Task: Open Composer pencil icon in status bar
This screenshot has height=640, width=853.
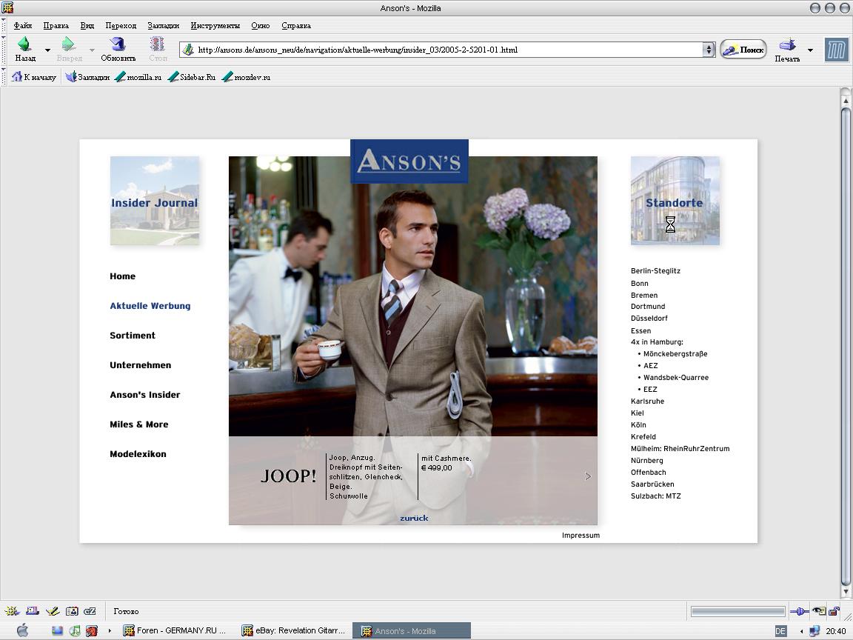Action: click(53, 611)
